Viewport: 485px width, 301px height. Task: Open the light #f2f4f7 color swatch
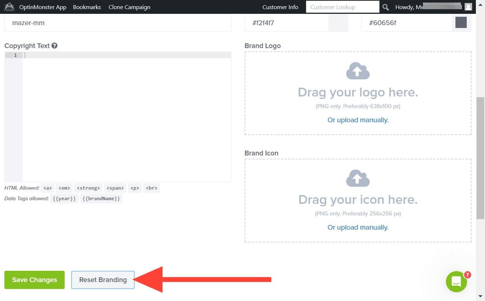338,23
